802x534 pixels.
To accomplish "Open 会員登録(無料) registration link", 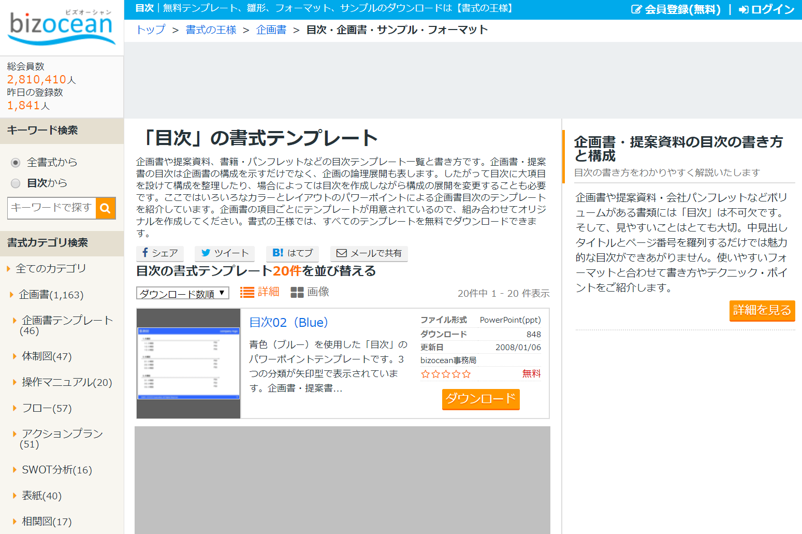I will click(676, 9).
